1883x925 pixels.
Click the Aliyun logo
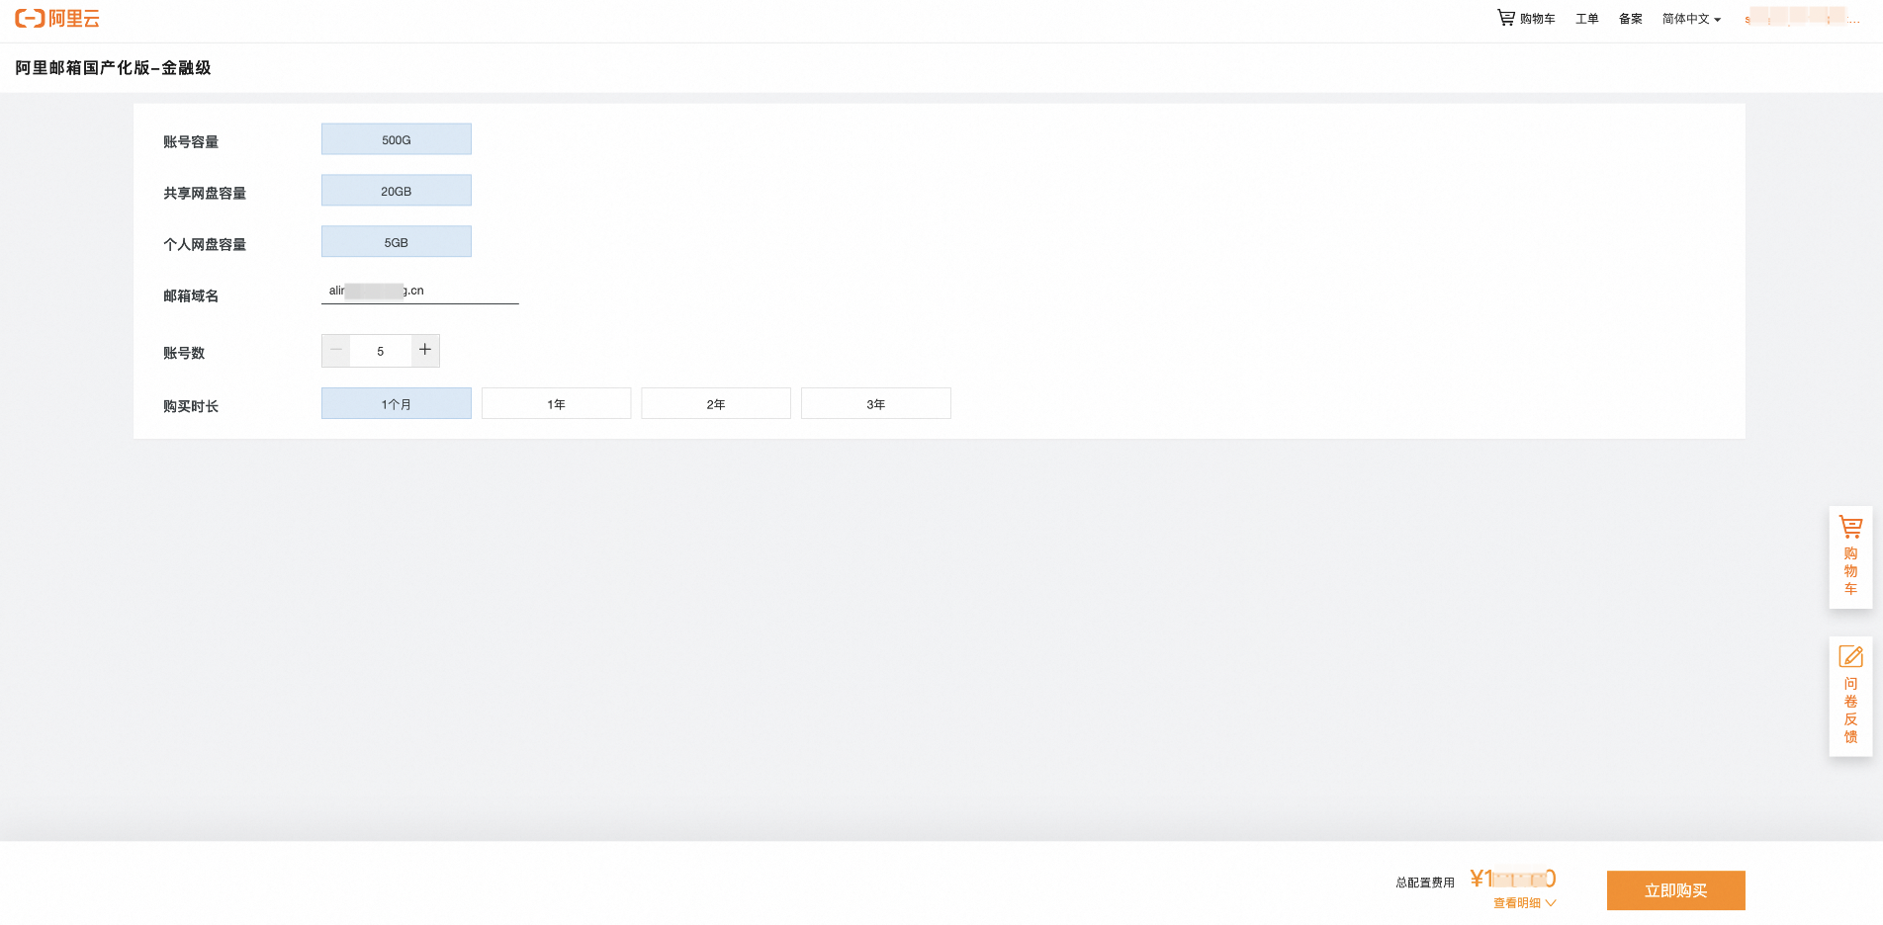57,19
